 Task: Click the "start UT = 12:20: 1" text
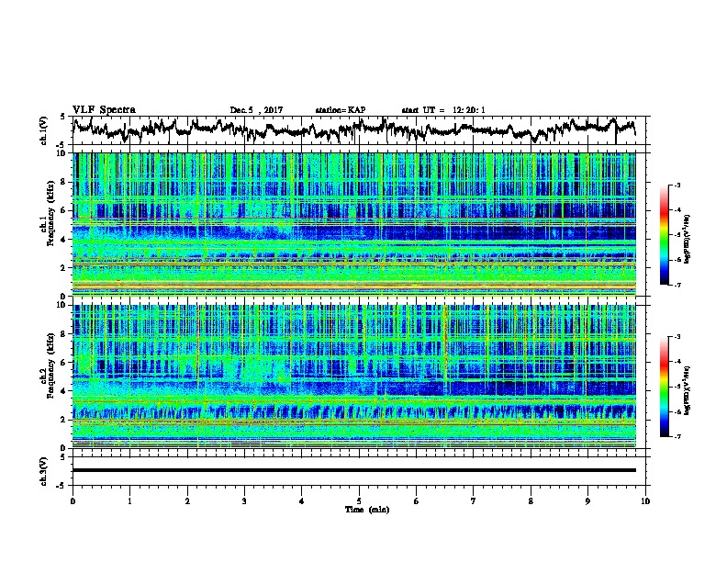tap(443, 110)
